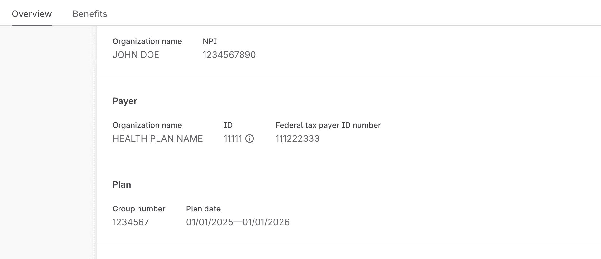601x259 pixels.
Task: Click the Payer section heading
Action: 125,101
